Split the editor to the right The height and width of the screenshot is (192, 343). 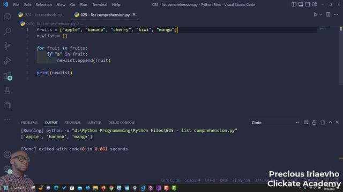coord(328,14)
